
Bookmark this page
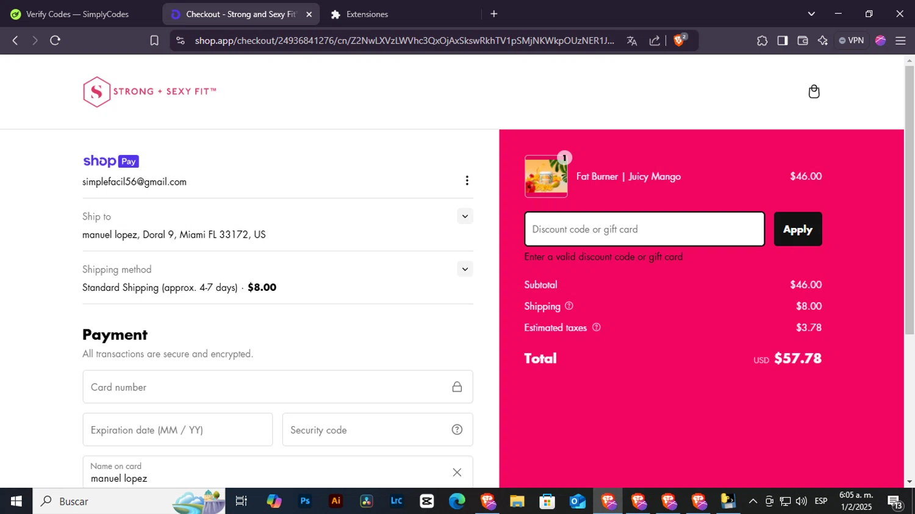154,41
